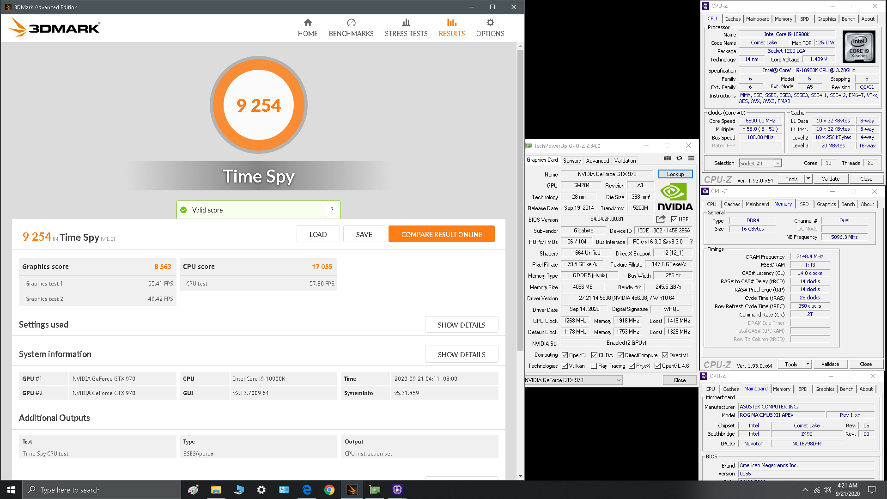
Task: Click the Windows taskbar search box
Action: coord(102,490)
